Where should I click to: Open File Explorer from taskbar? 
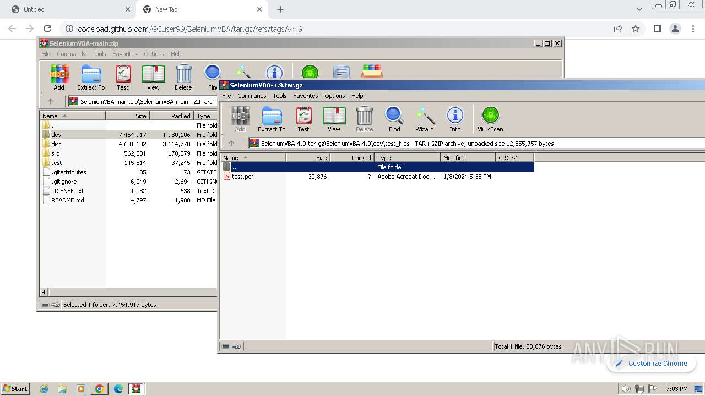tap(62, 389)
